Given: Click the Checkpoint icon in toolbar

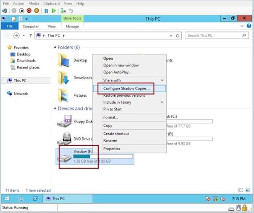Looking at the screenshot, I should [x=64, y=11].
